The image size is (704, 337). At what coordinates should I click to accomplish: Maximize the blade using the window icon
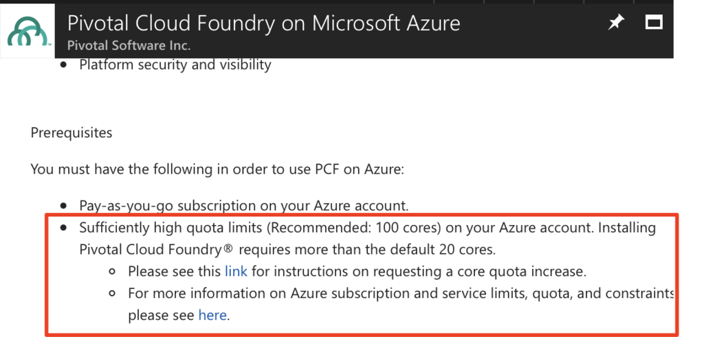(x=653, y=23)
